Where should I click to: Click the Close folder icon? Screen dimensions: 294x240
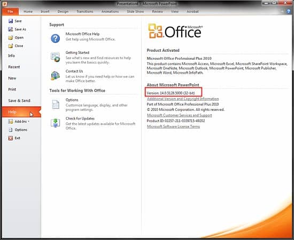coord(11,46)
